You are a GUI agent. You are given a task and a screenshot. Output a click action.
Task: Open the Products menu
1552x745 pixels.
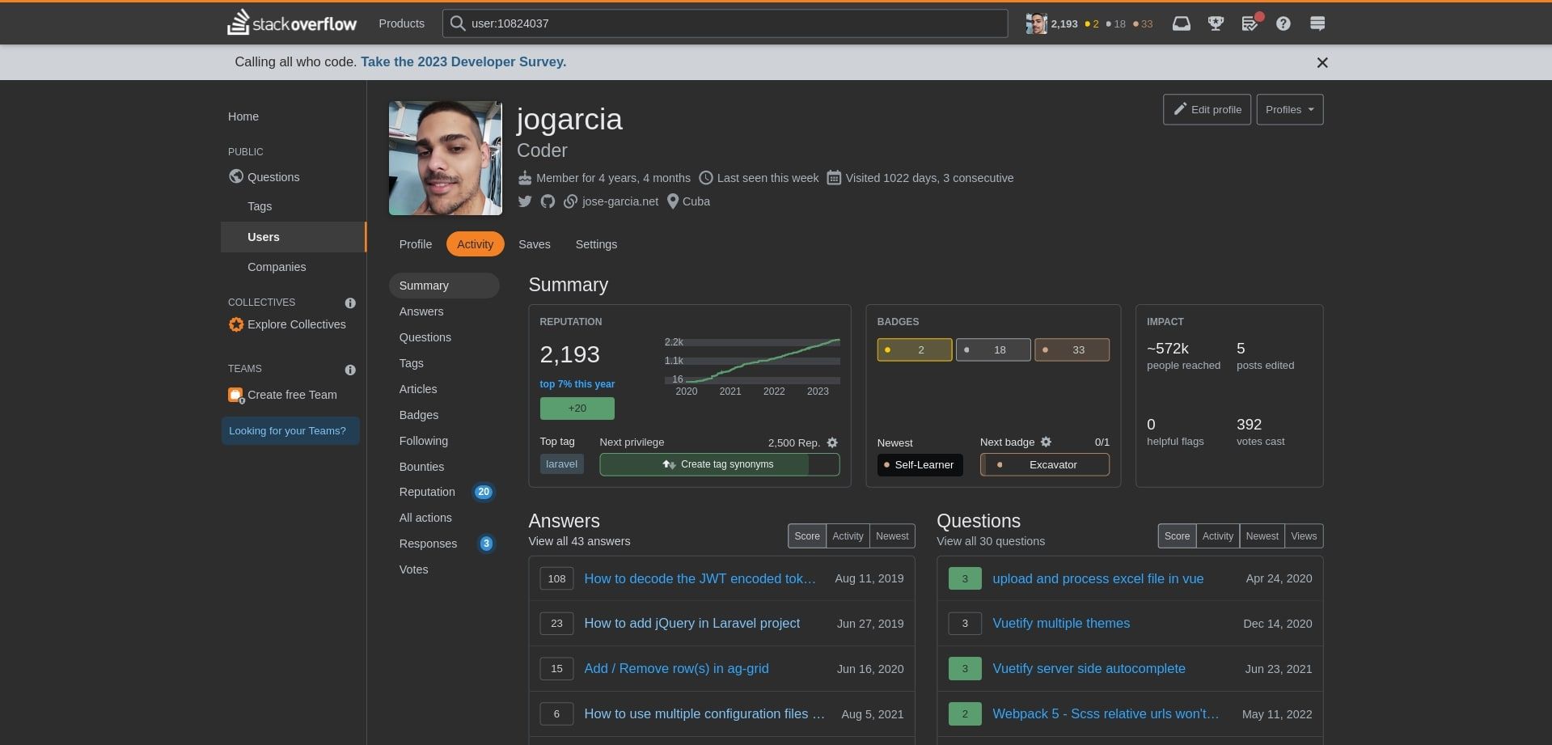[401, 23]
